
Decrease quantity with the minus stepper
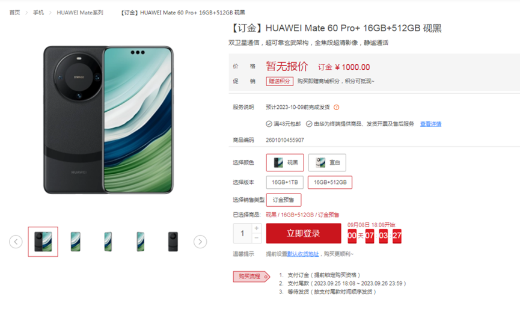[x=256, y=238]
